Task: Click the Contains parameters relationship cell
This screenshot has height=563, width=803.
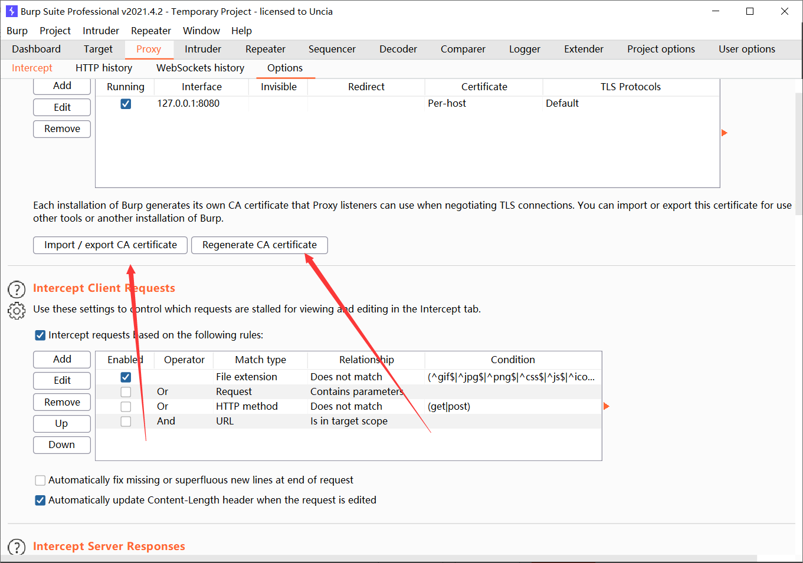Action: tap(366, 391)
